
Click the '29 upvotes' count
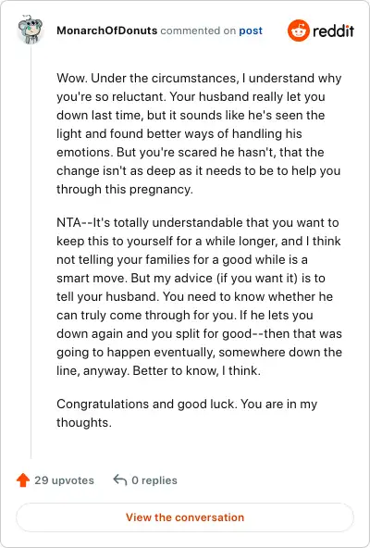click(x=64, y=480)
